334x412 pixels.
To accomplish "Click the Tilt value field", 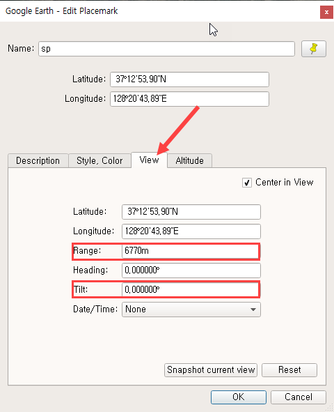I will 191,289.
